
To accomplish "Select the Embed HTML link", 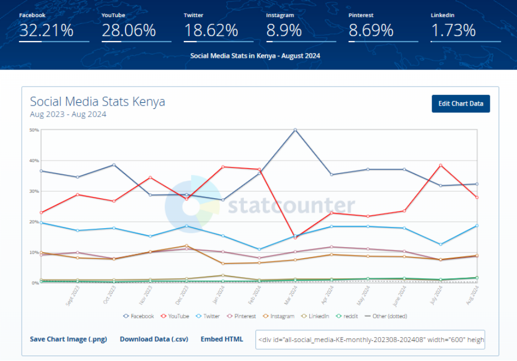I will tap(222, 339).
